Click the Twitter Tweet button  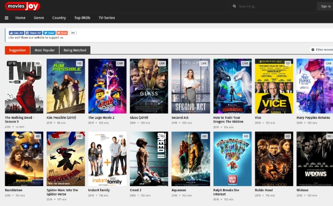pyautogui.click(x=49, y=33)
